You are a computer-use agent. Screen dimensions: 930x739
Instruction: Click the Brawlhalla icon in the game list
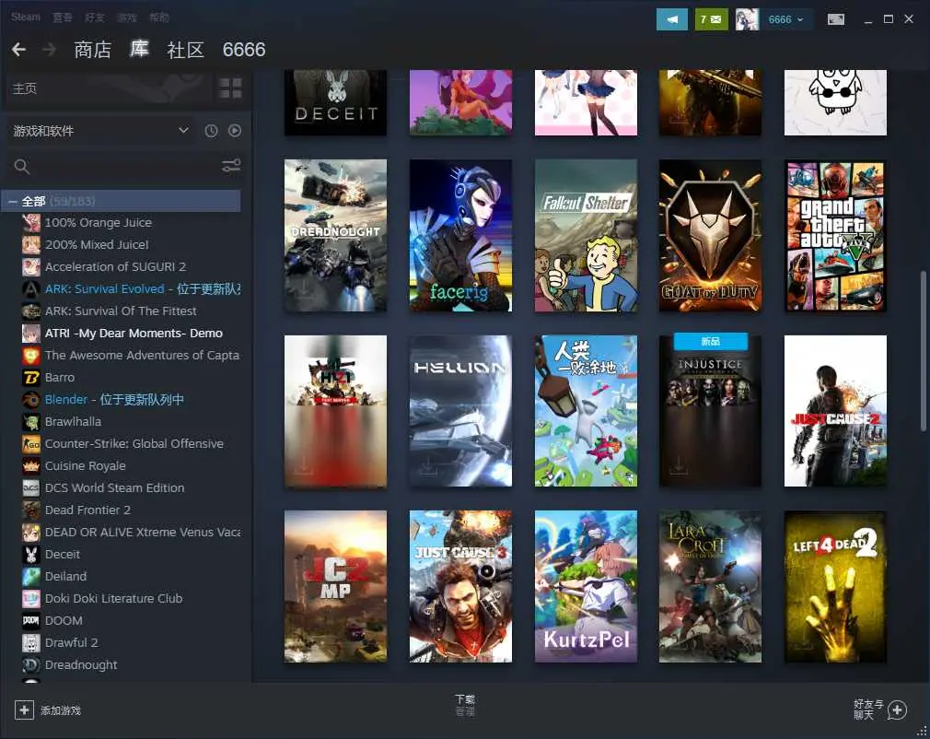coord(30,421)
